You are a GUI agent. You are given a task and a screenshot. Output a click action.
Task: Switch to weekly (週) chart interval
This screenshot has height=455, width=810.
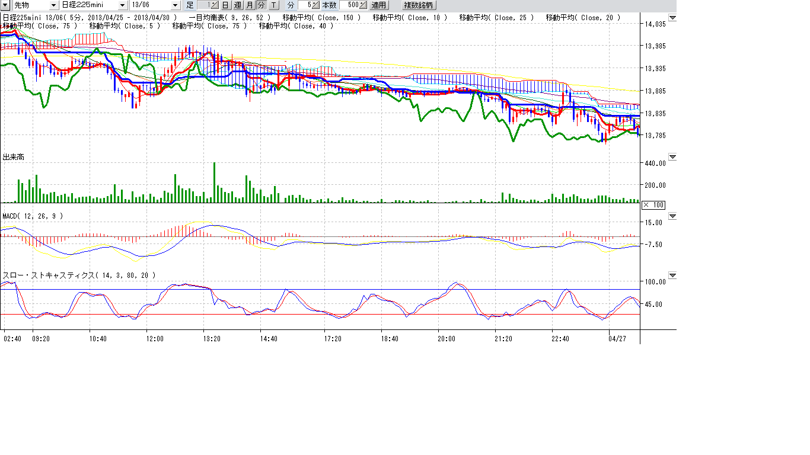point(237,5)
